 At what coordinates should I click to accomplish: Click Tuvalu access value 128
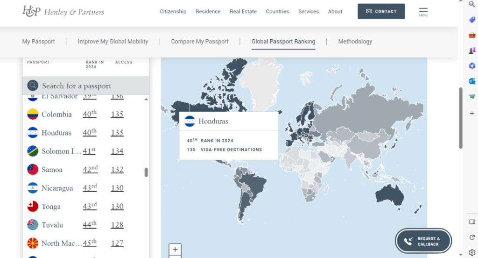coord(117,225)
